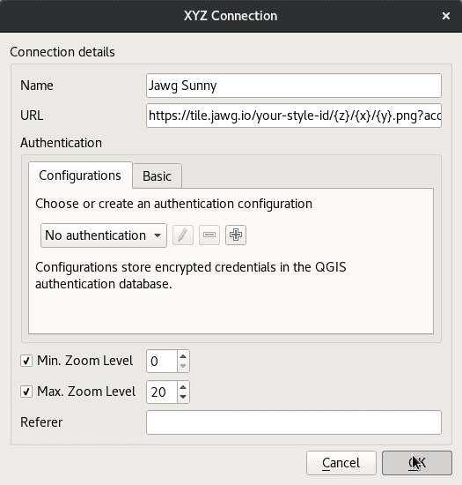This screenshot has width=462, height=485.
Task: Increase Max. Zoom Level with up arrow
Action: click(183, 387)
